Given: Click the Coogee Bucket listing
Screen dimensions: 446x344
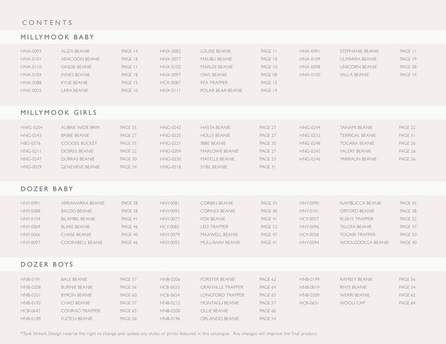Looking at the screenshot, I should tap(79, 143).
